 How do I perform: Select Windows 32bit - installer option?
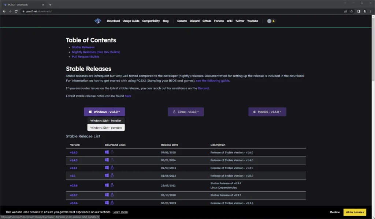[x=106, y=121]
